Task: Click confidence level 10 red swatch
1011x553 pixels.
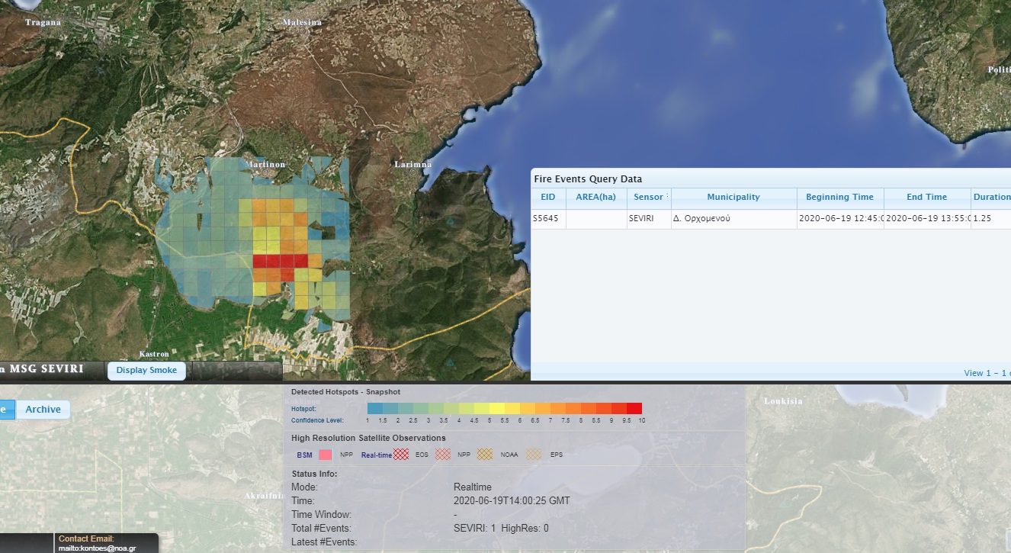Action: tap(634, 408)
